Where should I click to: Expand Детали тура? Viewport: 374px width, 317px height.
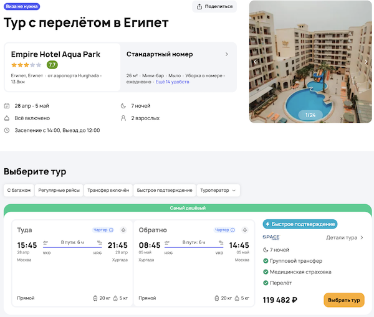click(x=345, y=237)
